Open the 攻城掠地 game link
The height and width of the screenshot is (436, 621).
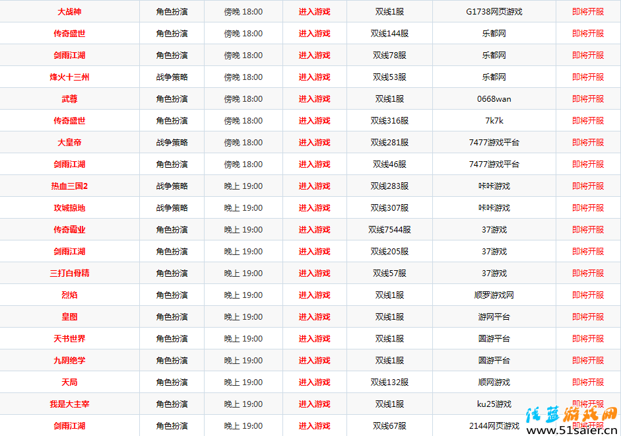(69, 208)
